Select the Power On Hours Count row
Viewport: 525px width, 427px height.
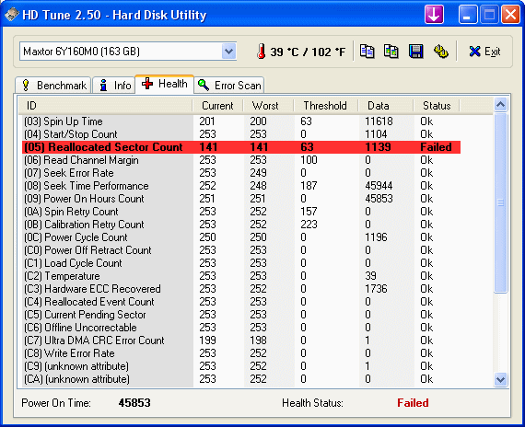pyautogui.click(x=241, y=199)
